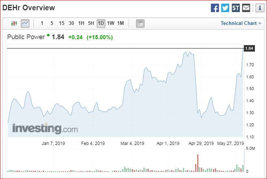Click the 1.50 price axis label
Viewport: 267px width, 179px height.
250,89
